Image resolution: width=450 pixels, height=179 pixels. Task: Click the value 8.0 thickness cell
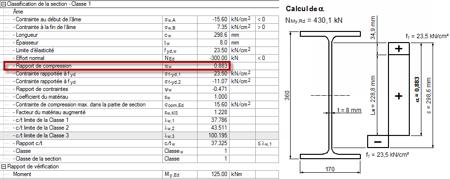coord(213,43)
